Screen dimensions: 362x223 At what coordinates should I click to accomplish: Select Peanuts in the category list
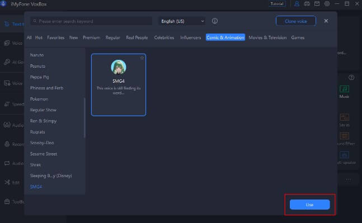pyautogui.click(x=37, y=66)
